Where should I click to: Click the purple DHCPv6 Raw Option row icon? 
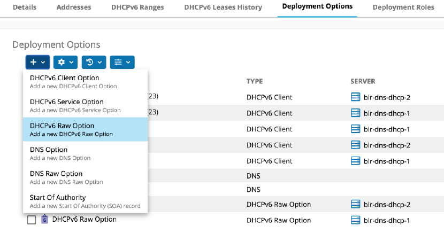point(45,219)
